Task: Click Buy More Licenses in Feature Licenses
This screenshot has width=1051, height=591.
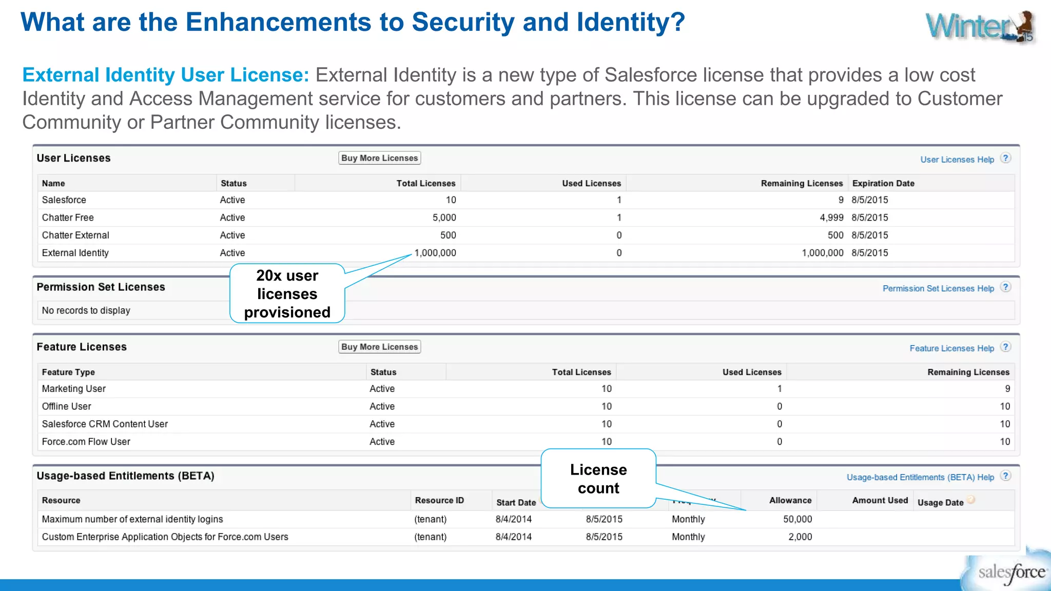Action: point(380,347)
